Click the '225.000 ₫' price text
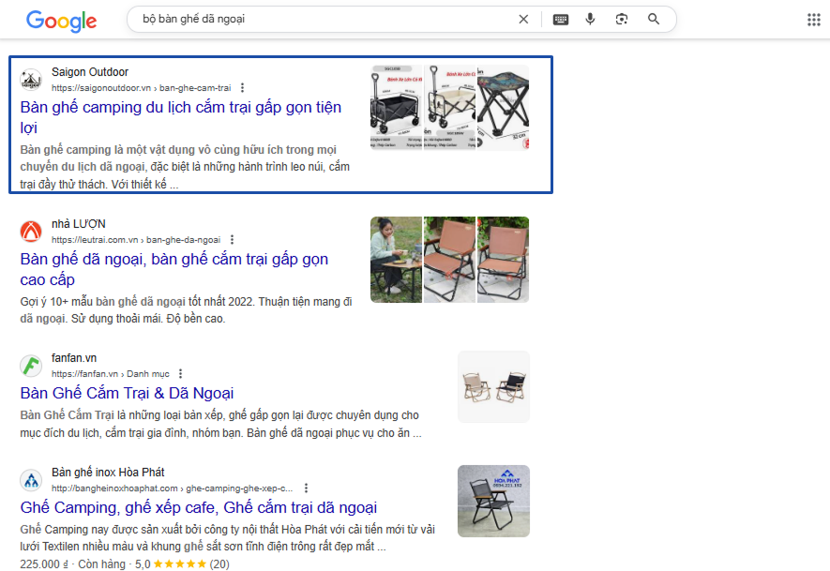The height and width of the screenshot is (571, 830). tap(44, 564)
